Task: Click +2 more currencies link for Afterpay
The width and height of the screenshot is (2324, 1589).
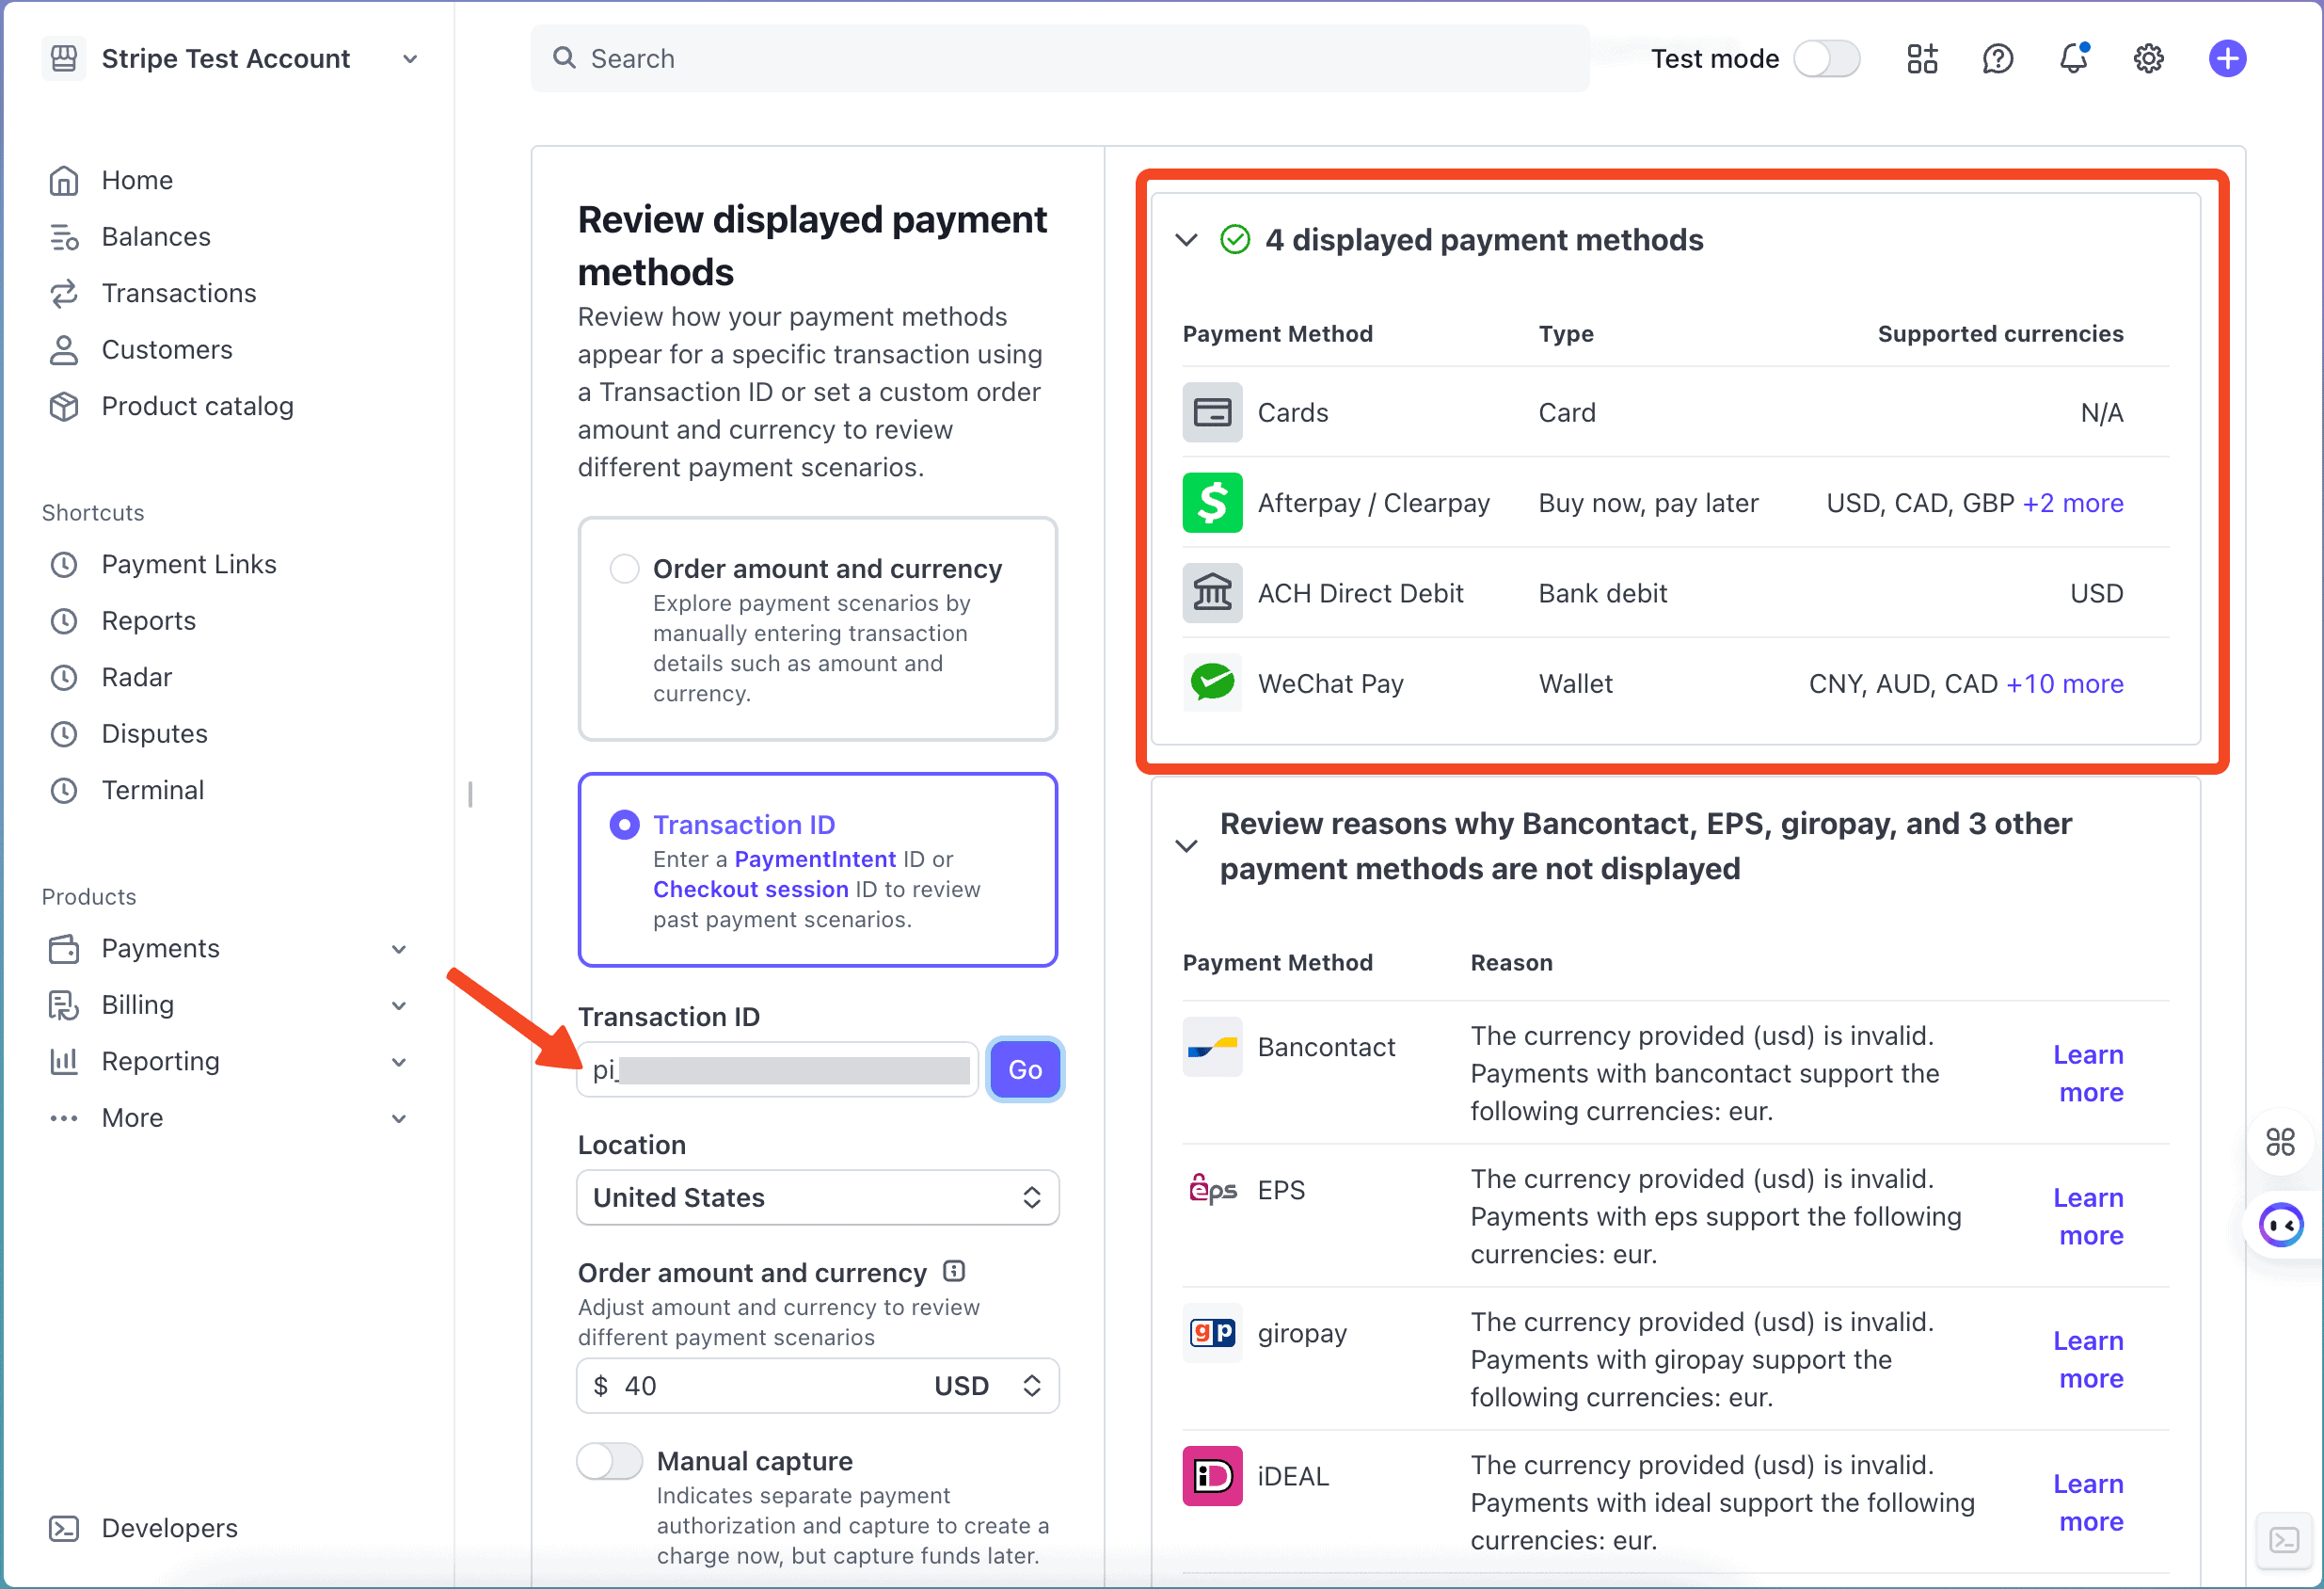Action: [2072, 504]
